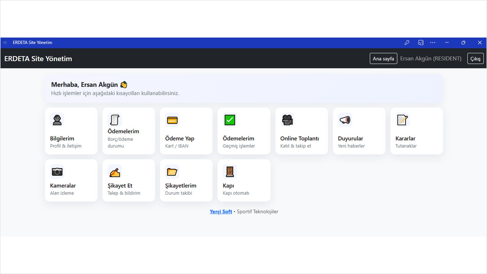Click the Ersan Akgün (RESIDENT) user label
487x274 pixels.
click(x=431, y=59)
